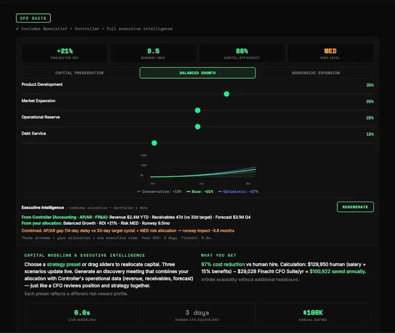This screenshot has height=333, width=395.
Task: Click the Product Development 35% value
Action: click(370, 85)
